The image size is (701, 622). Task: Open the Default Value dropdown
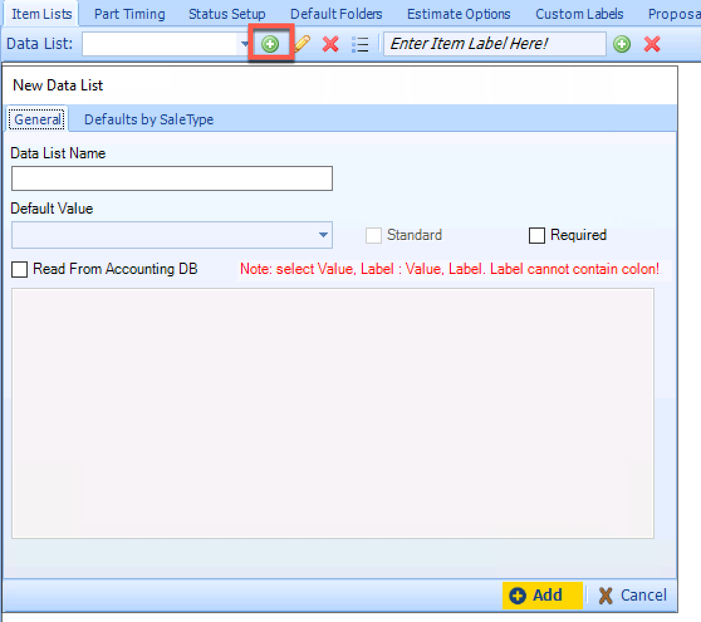[323, 235]
